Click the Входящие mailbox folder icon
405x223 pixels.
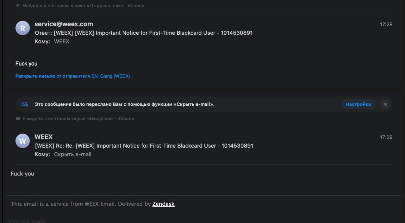pos(18,119)
